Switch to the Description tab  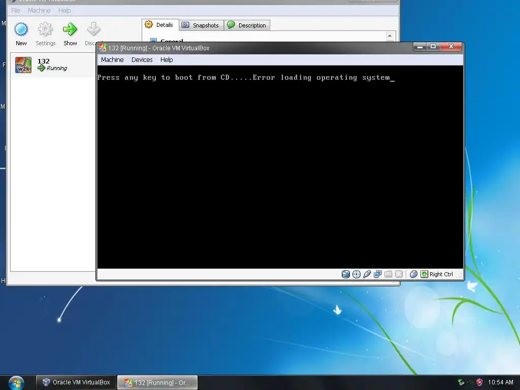247,25
